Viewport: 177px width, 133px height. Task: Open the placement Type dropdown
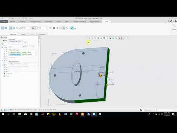(29, 47)
